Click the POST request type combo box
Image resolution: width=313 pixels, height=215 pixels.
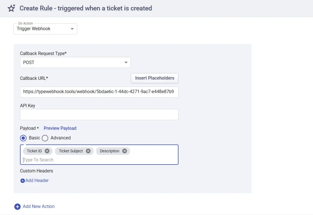[x=70, y=62]
